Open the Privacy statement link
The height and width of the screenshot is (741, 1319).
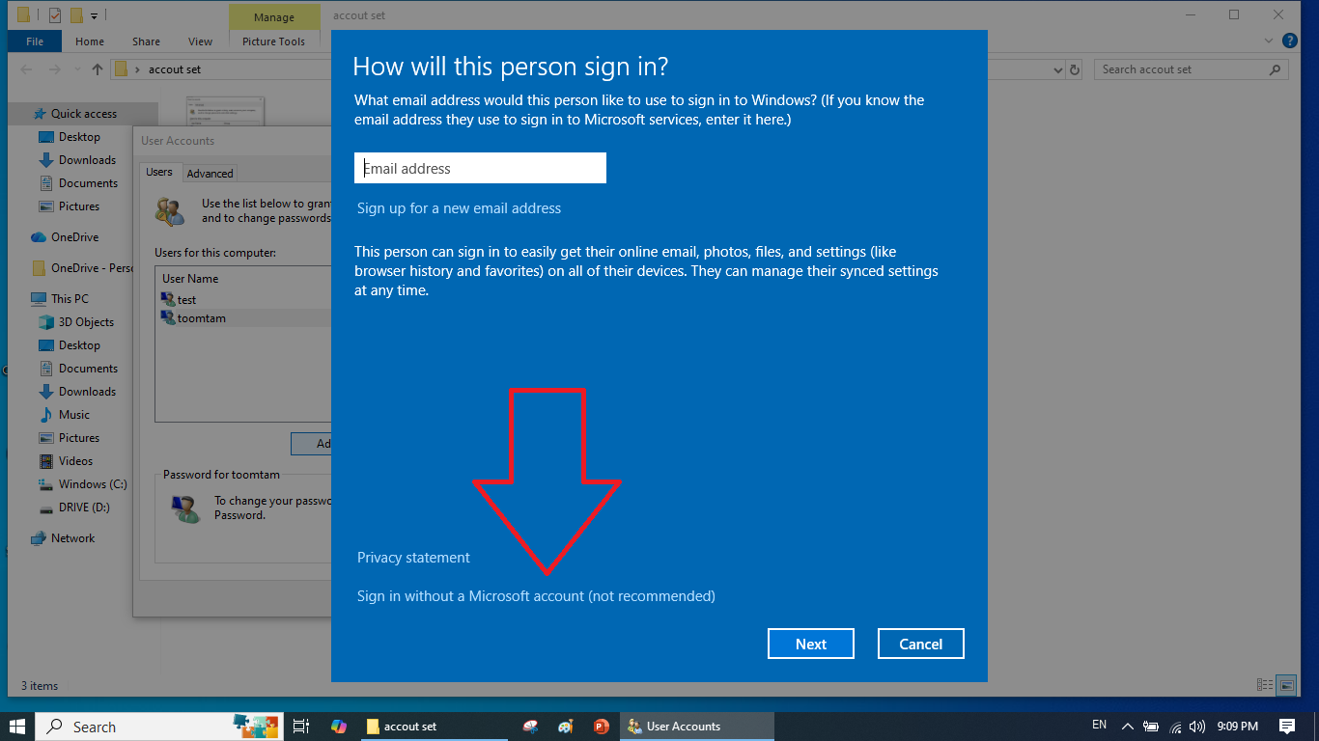click(x=413, y=558)
